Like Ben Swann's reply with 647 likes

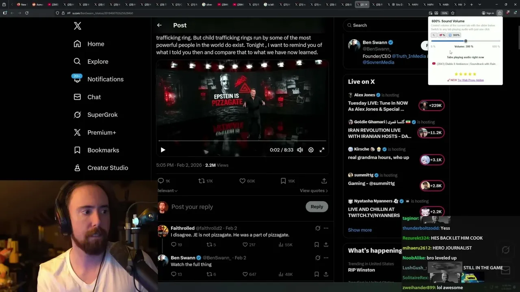249,274
